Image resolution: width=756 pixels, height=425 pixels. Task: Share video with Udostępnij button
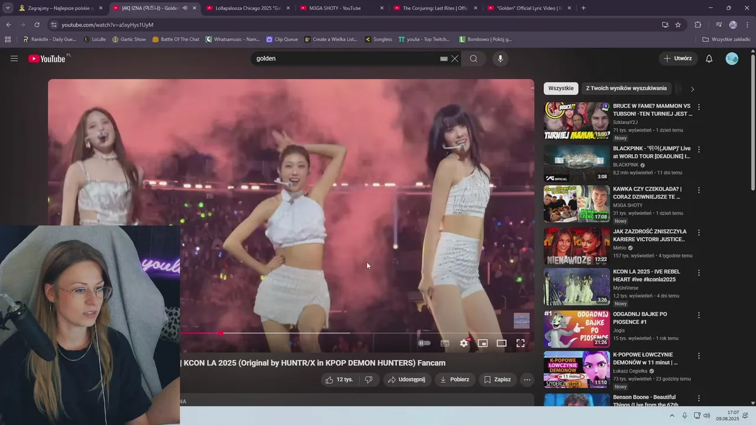point(406,380)
